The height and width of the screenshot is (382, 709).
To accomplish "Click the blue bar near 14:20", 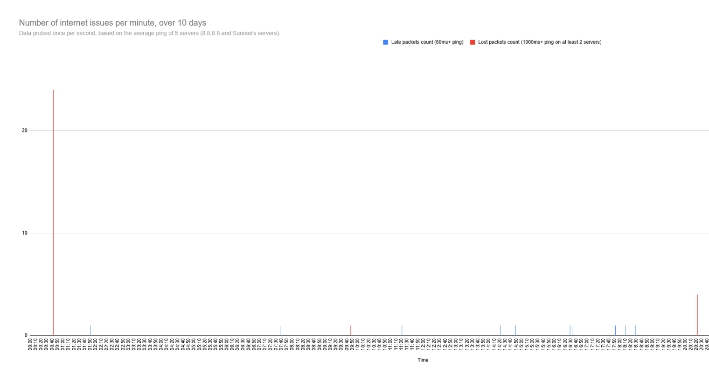I will tap(500, 331).
